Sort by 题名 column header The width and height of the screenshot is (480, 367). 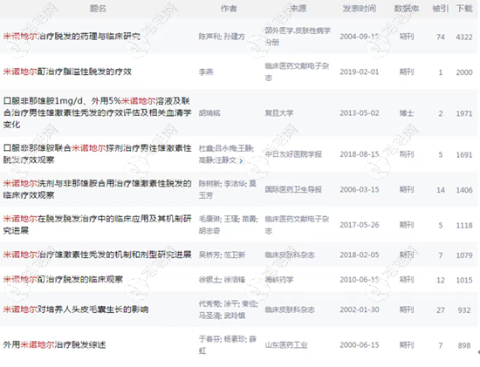pos(98,8)
